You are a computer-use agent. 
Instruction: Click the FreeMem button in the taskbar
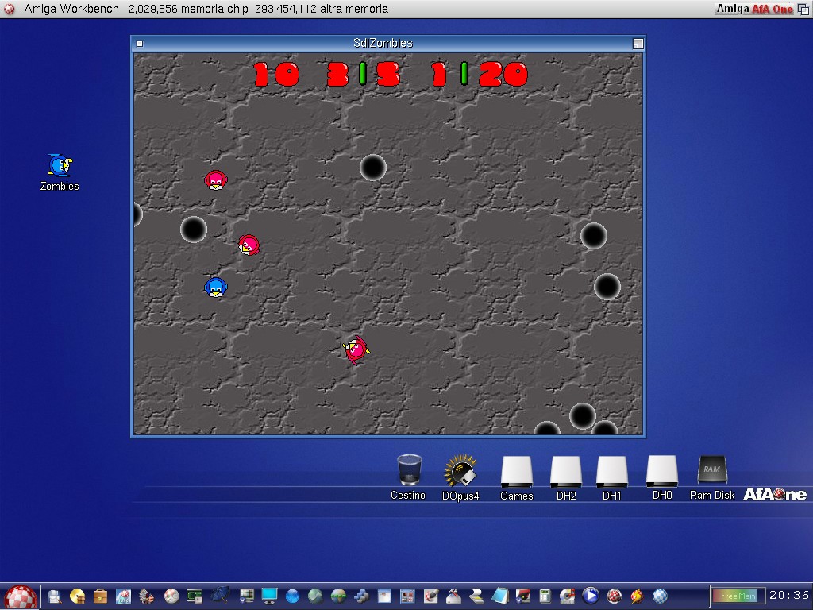point(738,596)
